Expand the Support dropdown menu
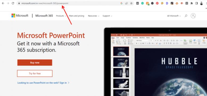Viewport: 207px width, 96px height. click(107, 16)
